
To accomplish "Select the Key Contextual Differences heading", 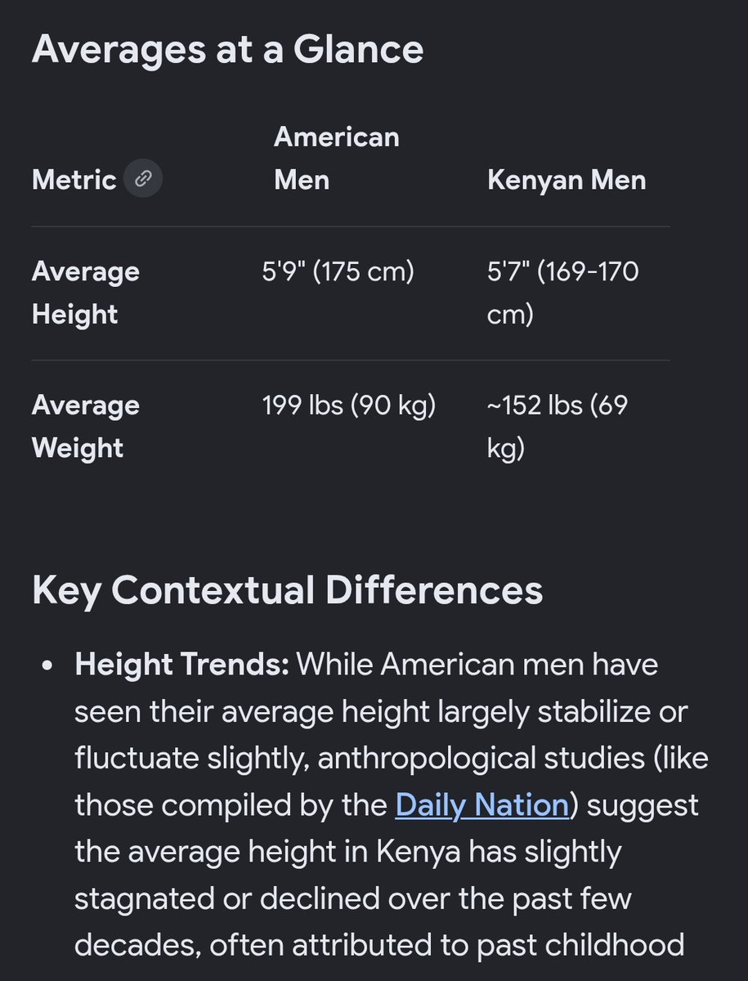I will (287, 589).
